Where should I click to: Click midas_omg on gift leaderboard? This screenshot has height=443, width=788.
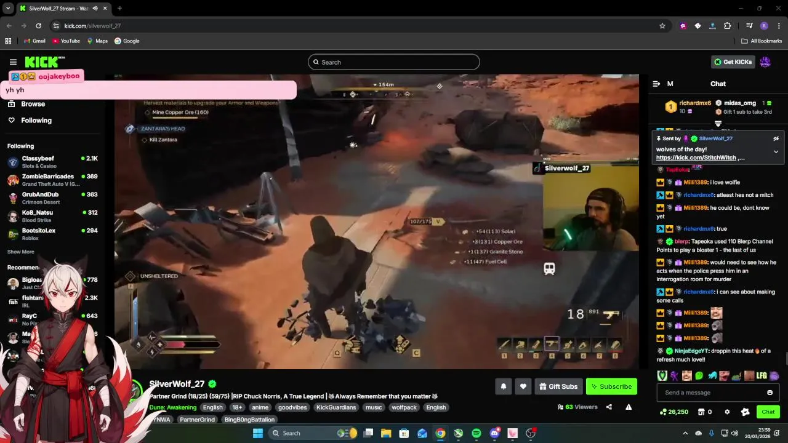tap(740, 103)
